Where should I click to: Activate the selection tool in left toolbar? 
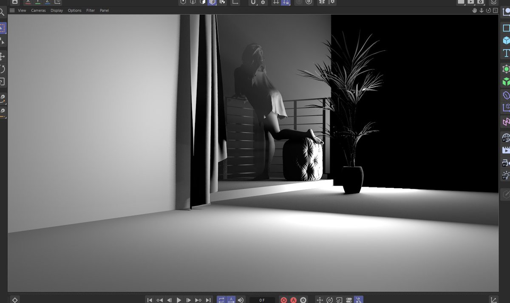click(3, 28)
